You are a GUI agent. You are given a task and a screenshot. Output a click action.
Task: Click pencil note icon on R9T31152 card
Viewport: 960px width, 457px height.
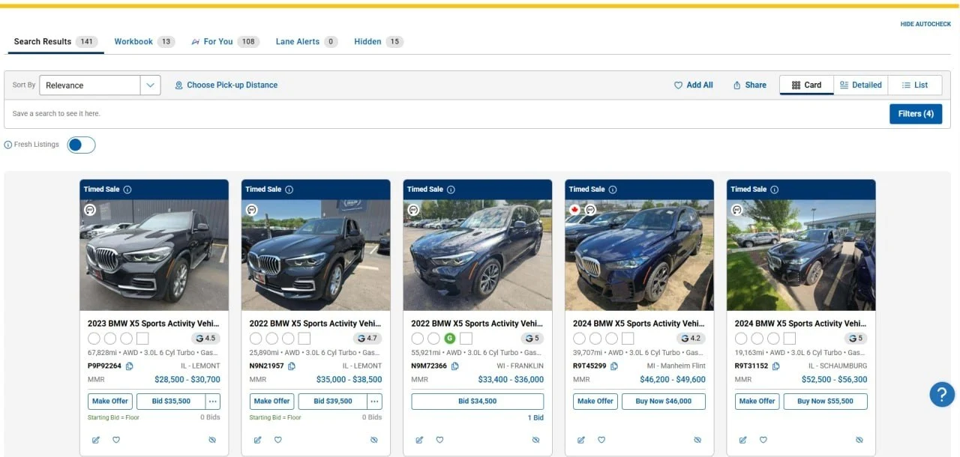pyautogui.click(x=743, y=440)
